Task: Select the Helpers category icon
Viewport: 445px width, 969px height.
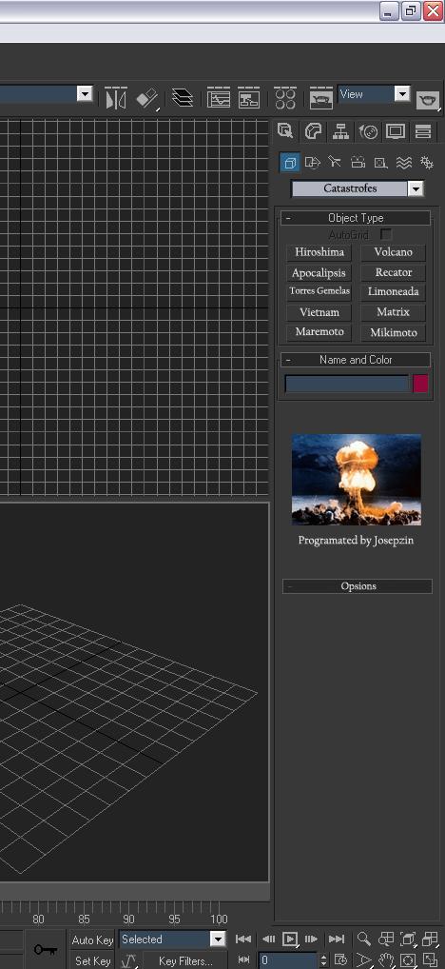Action: tap(380, 162)
